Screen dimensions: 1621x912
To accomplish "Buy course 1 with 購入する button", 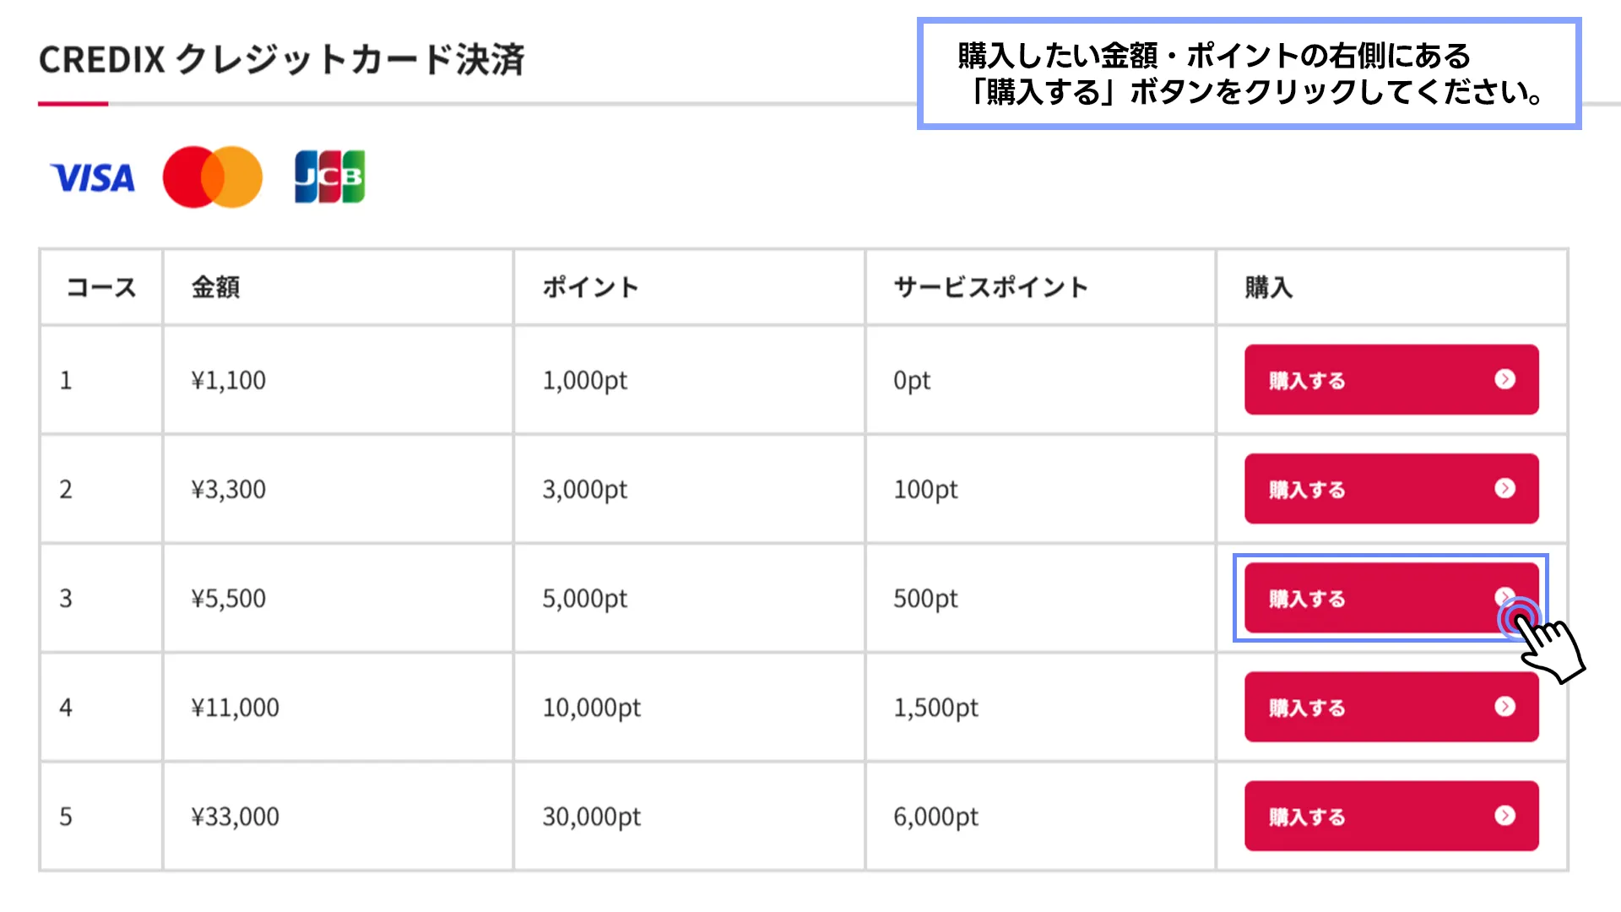I will pos(1391,379).
